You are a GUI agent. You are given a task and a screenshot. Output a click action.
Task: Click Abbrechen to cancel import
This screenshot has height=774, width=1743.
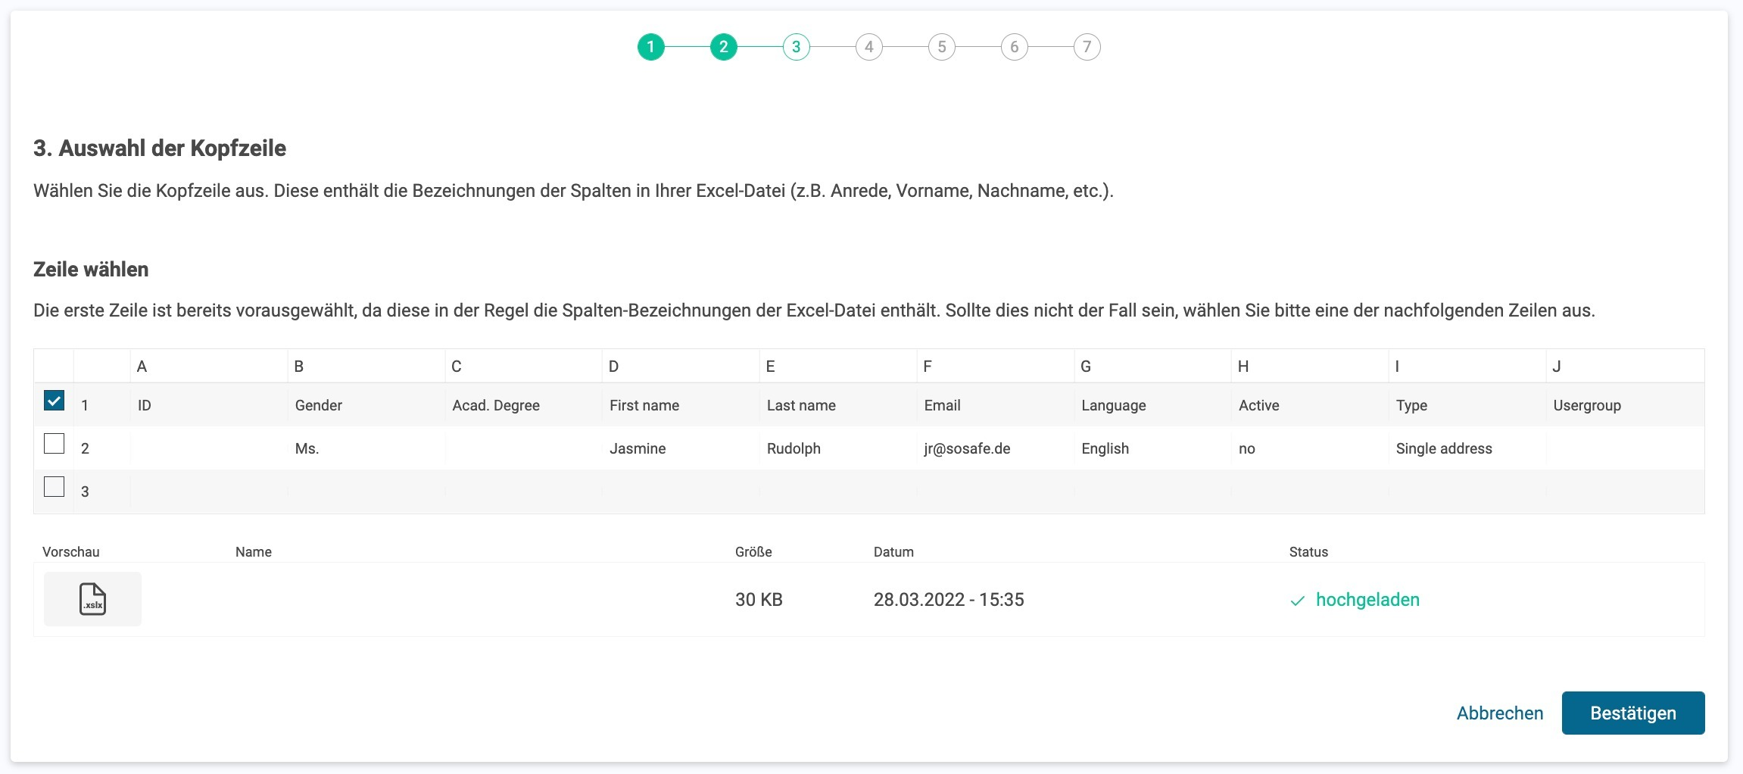[x=1499, y=713]
